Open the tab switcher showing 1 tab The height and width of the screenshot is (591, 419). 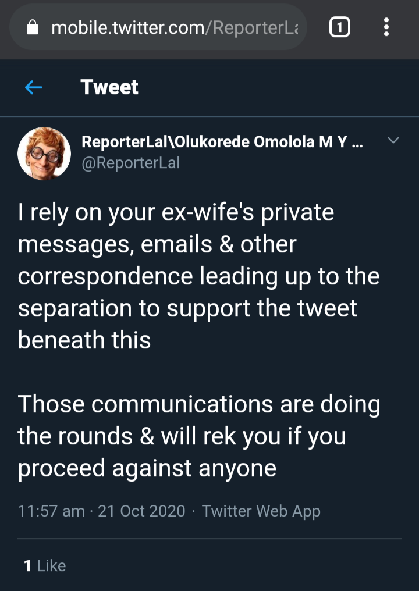pyautogui.click(x=340, y=27)
